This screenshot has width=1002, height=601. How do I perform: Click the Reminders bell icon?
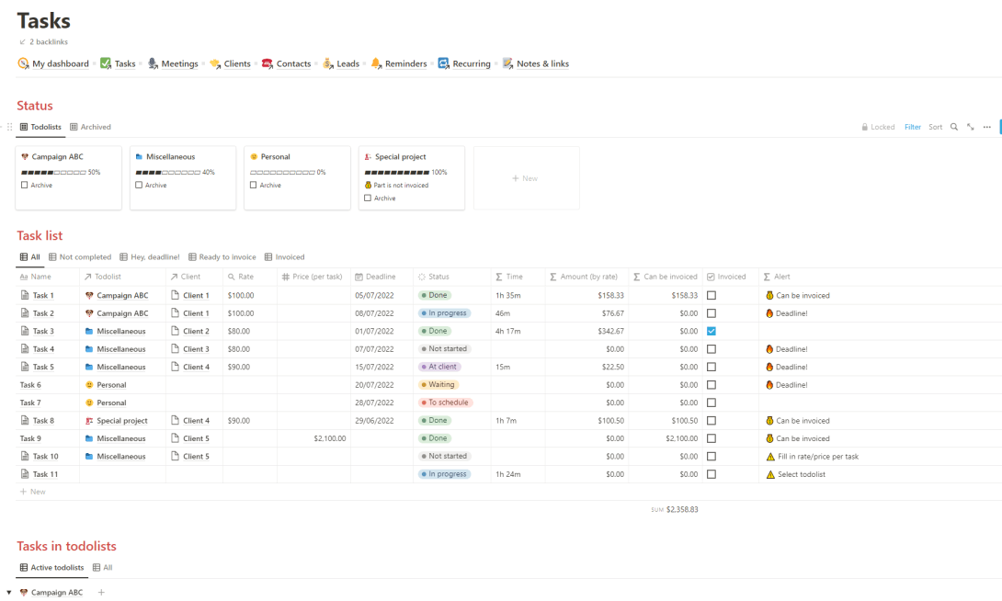(x=376, y=63)
